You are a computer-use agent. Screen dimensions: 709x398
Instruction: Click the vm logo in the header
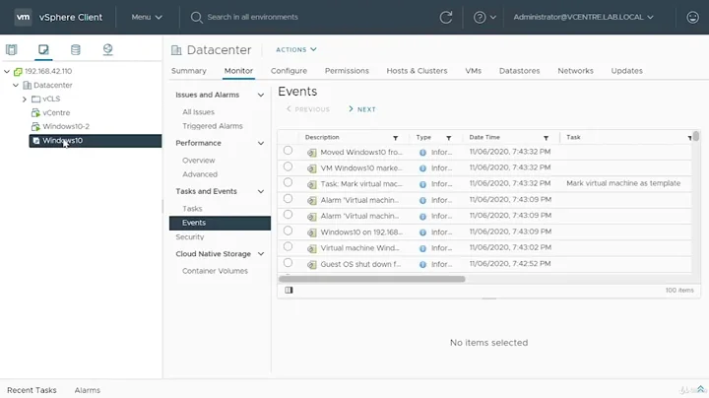tap(23, 17)
